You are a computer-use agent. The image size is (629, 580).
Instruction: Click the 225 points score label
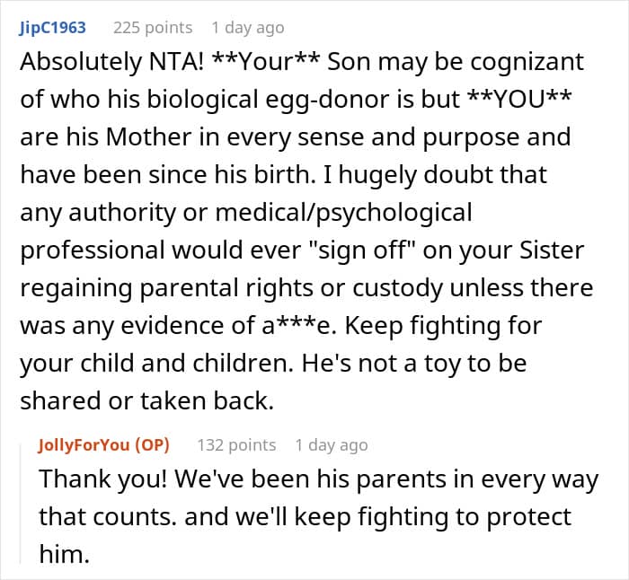(153, 28)
